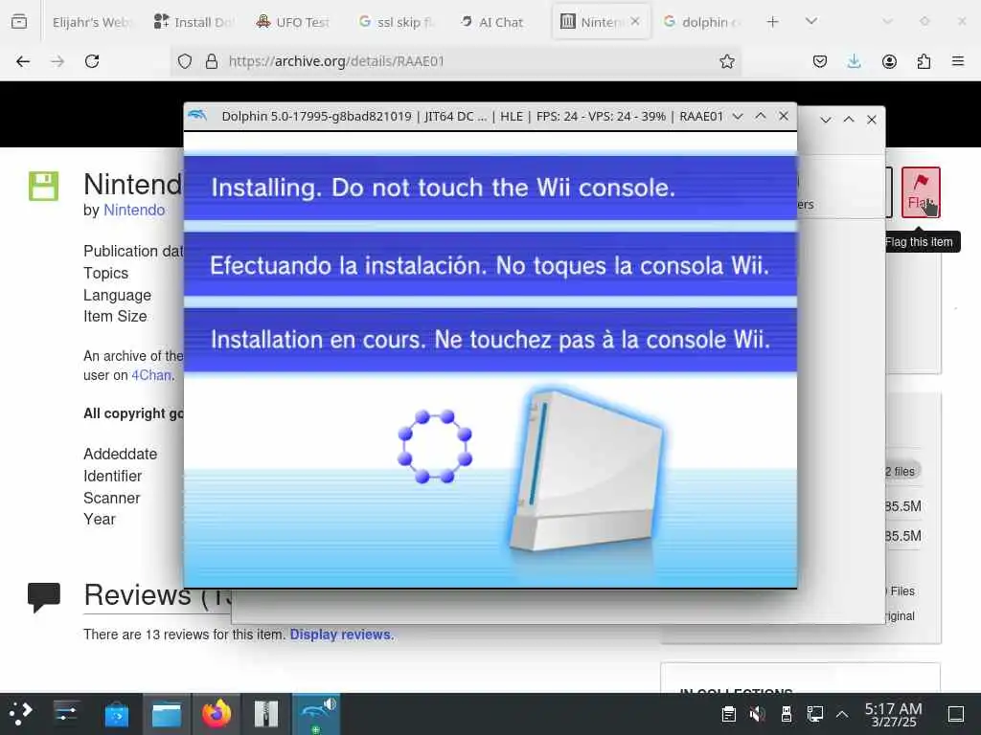Switch to Dolphin emulator taskbar entry
981x735 pixels.
pyautogui.click(x=316, y=714)
